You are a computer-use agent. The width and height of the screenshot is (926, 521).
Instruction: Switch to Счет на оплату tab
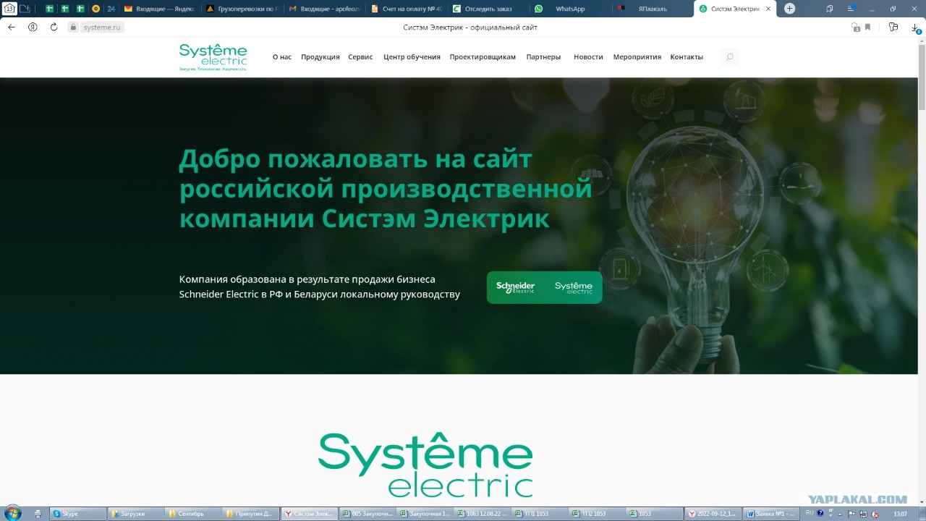406,9
